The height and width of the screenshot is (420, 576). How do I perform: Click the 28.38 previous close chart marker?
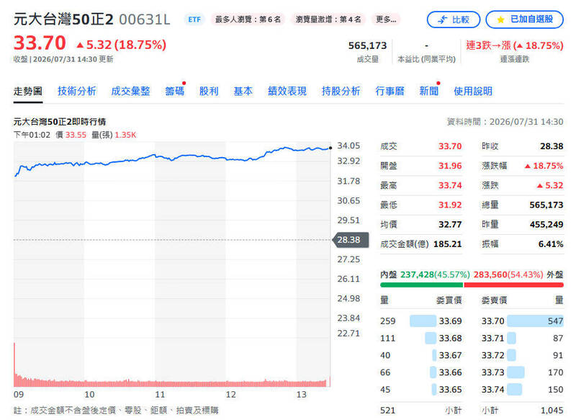click(350, 240)
